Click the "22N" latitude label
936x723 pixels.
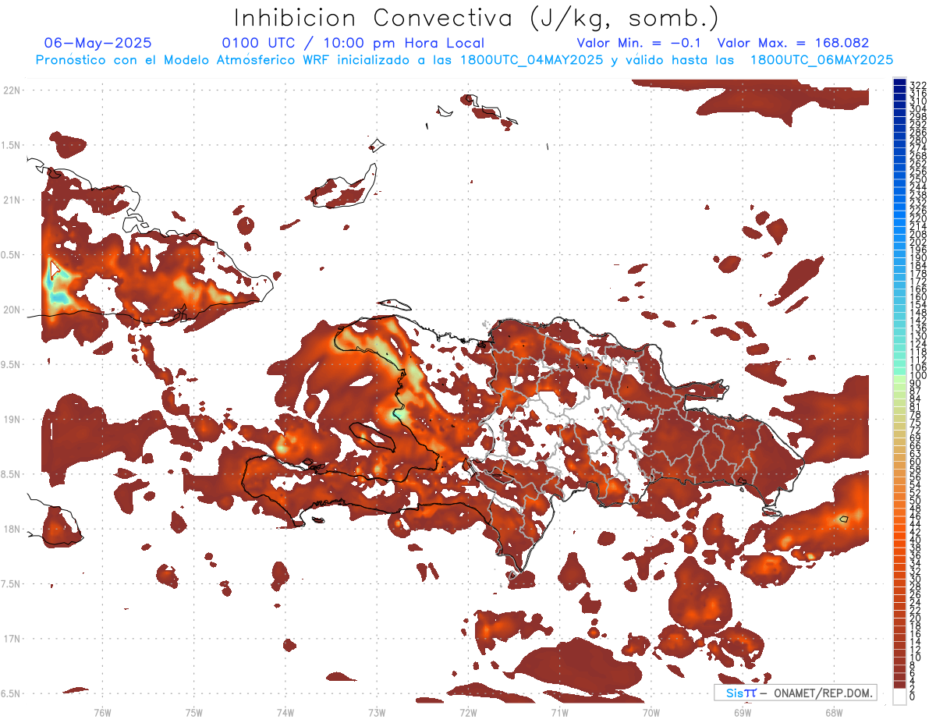click(12, 90)
